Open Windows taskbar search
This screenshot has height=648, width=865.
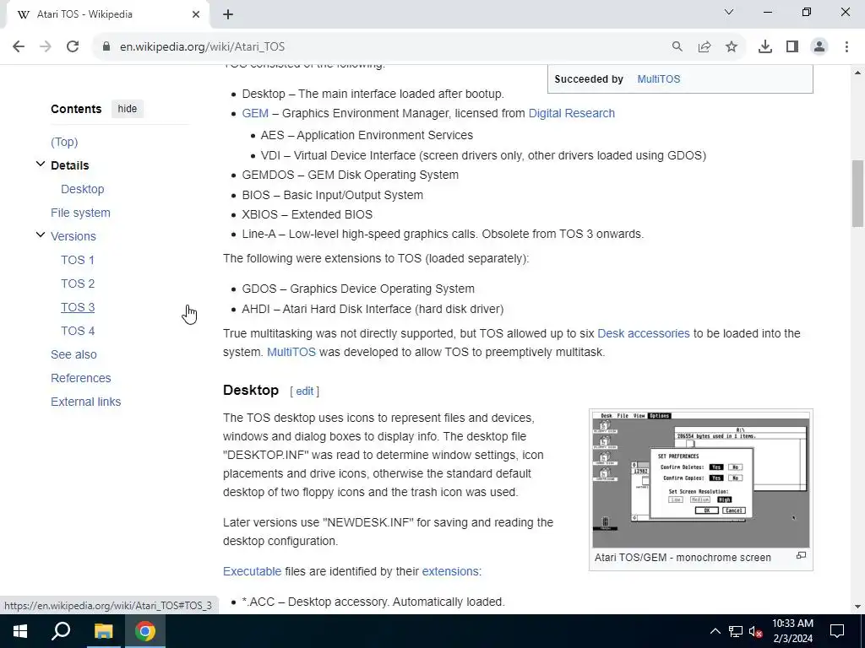point(61,631)
